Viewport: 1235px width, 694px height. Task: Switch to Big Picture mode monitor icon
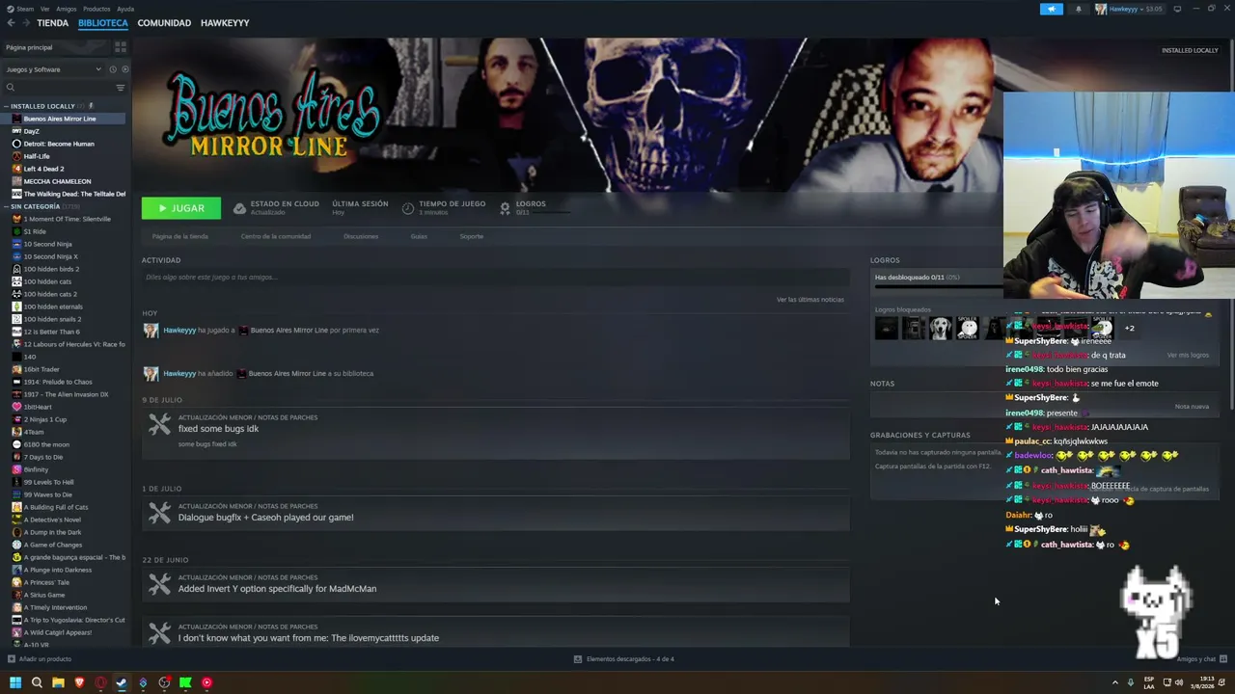(1177, 9)
